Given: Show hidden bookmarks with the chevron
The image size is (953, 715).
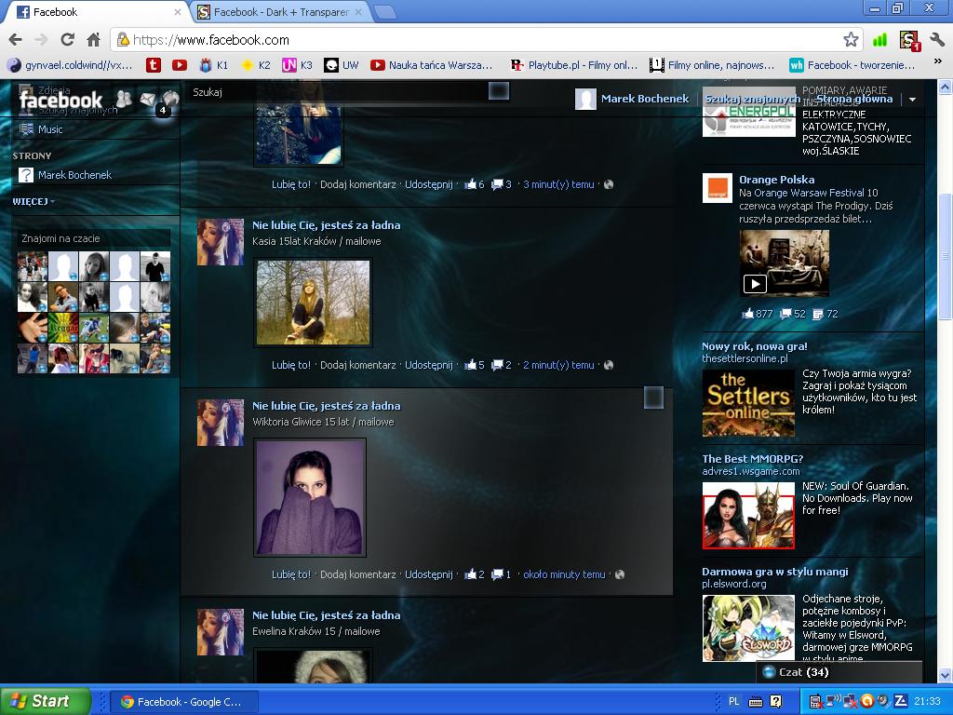Looking at the screenshot, I should point(938,61).
